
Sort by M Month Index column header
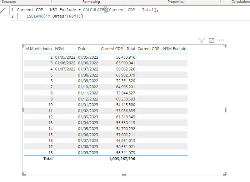pos(39,49)
